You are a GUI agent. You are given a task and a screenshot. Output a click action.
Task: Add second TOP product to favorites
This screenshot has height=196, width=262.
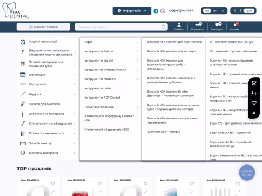pos(99,183)
